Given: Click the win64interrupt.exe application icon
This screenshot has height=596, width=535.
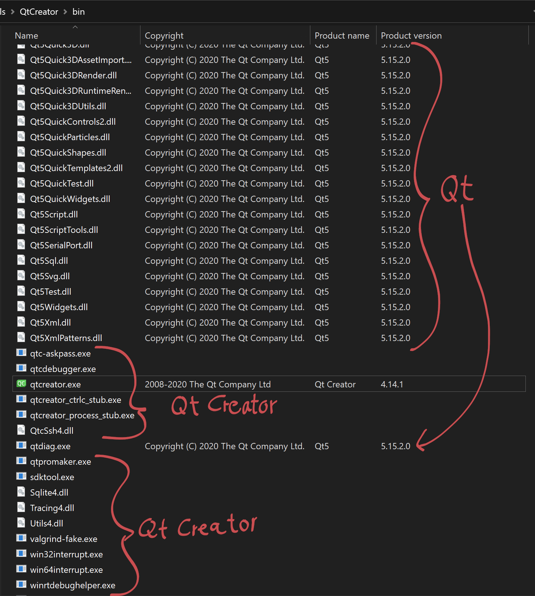Looking at the screenshot, I should point(21,569).
